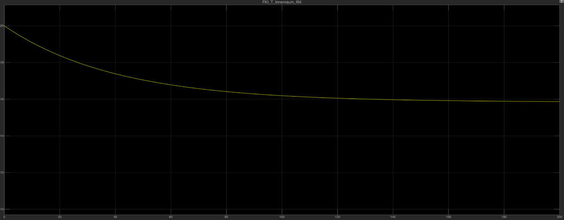Click the x-axis tick label 60

click(171, 217)
